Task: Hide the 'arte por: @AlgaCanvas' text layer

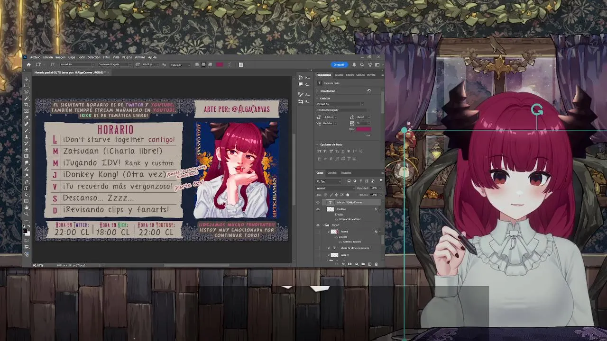Action: pyautogui.click(x=318, y=202)
